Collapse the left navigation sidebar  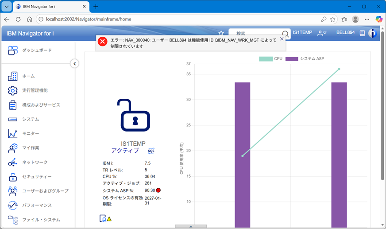coord(74,64)
